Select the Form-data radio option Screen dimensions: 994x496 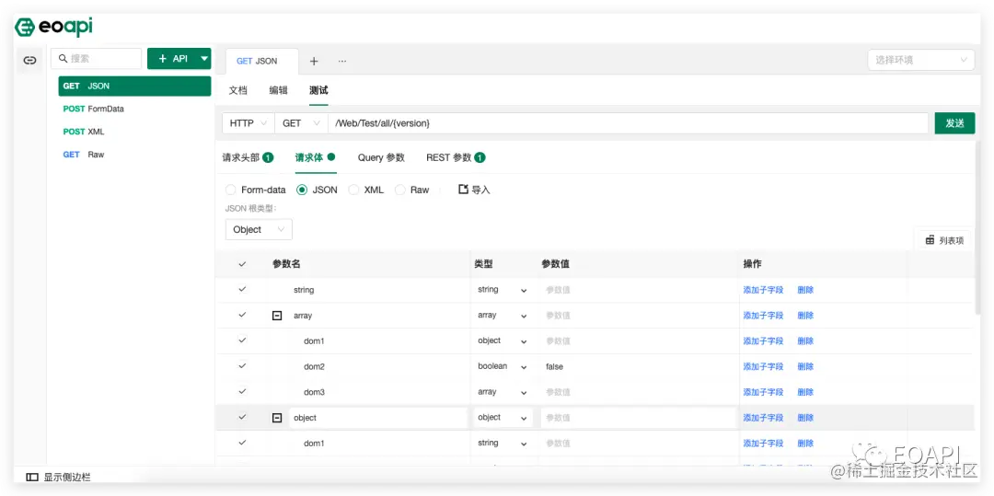click(231, 190)
